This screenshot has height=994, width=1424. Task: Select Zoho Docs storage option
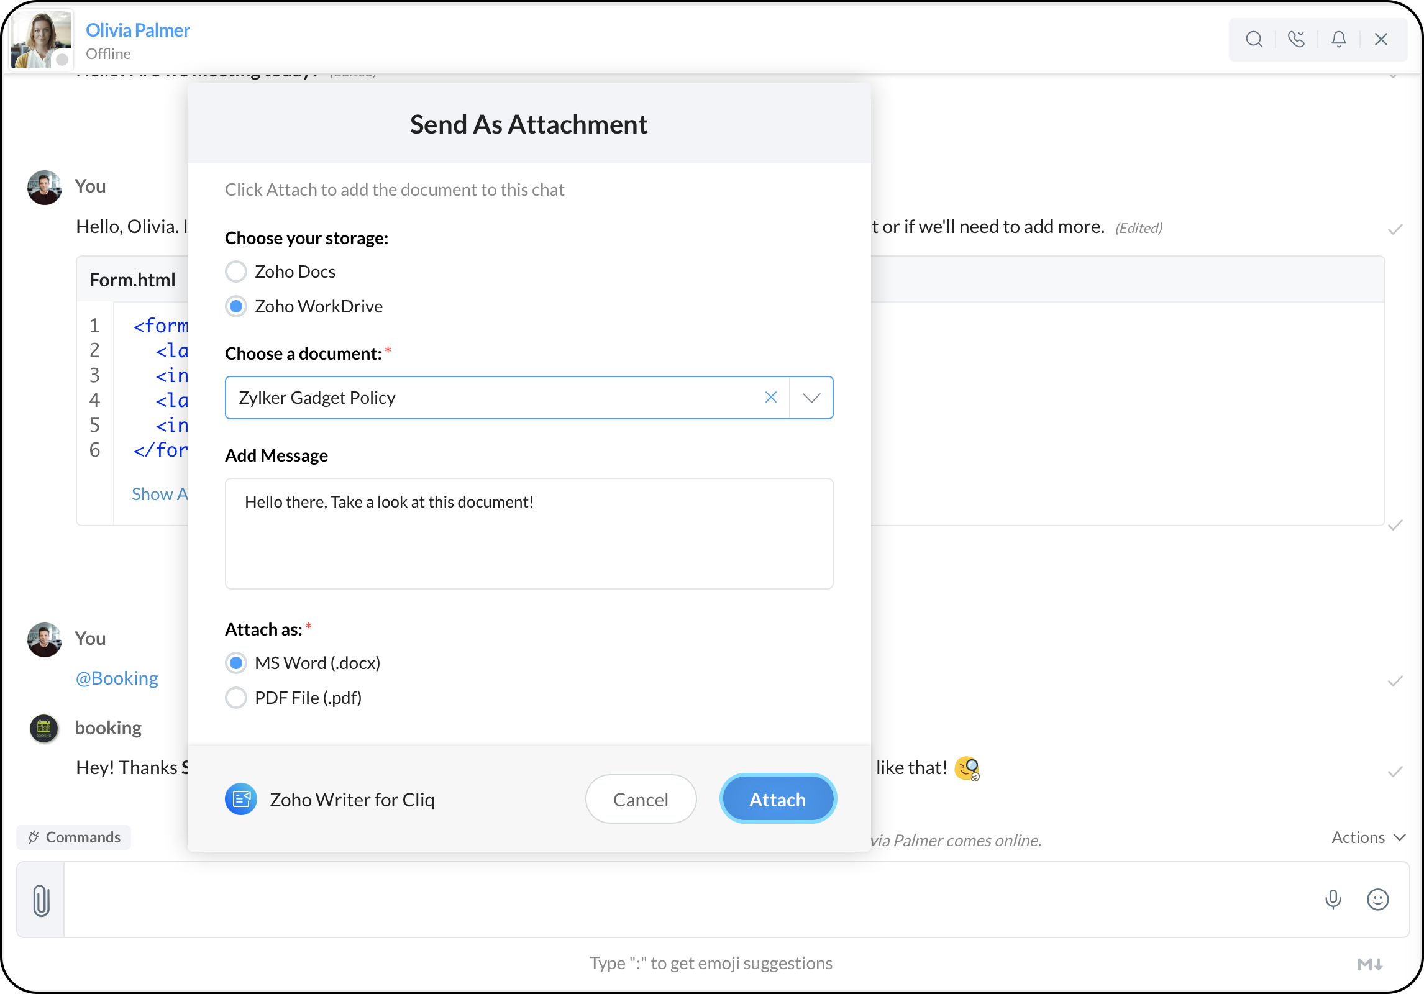pos(236,271)
